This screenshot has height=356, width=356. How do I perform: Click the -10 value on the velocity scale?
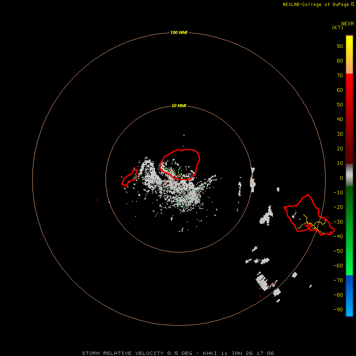pyautogui.click(x=338, y=193)
